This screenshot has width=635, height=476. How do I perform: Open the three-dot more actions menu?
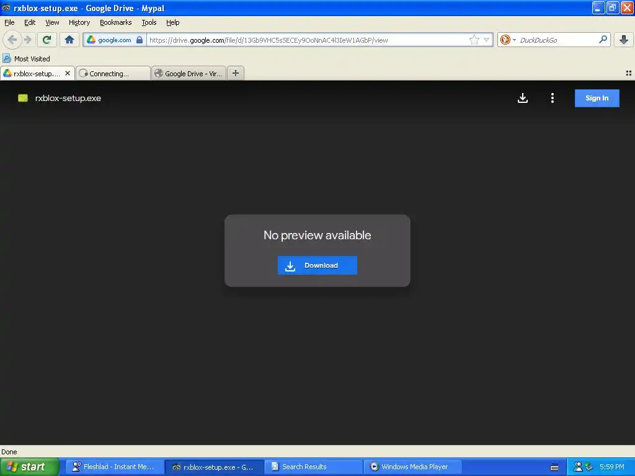[x=553, y=98]
